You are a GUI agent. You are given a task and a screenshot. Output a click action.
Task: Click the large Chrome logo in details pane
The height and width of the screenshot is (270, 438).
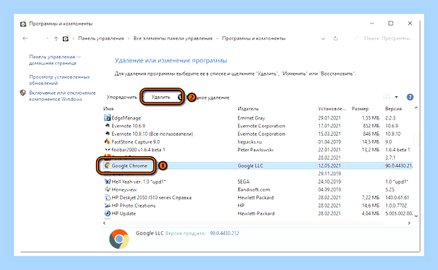[119, 239]
